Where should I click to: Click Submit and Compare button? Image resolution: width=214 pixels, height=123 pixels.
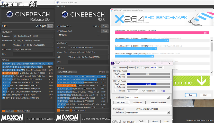pyautogui.click(x=158, y=102)
